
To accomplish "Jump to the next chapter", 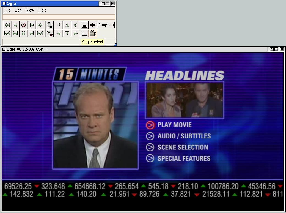I will [32, 33].
